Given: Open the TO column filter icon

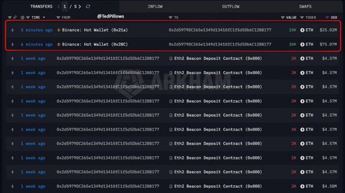Looking at the screenshot, I should tap(170, 17).
